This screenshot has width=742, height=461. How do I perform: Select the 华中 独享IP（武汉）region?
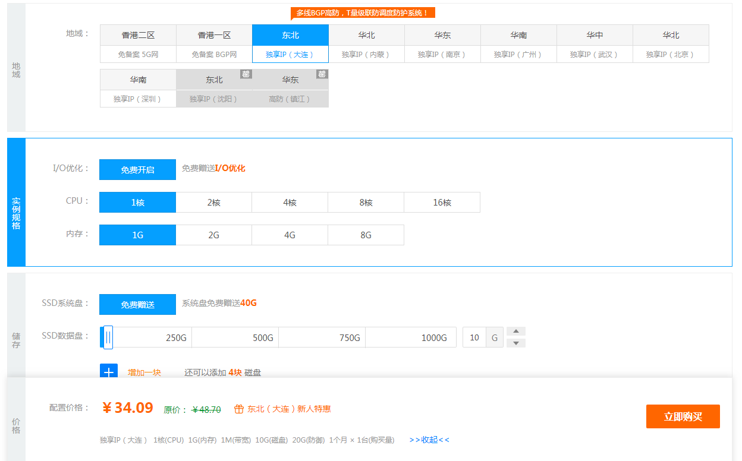595,54
